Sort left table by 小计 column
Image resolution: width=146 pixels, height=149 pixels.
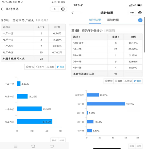tap(41, 27)
